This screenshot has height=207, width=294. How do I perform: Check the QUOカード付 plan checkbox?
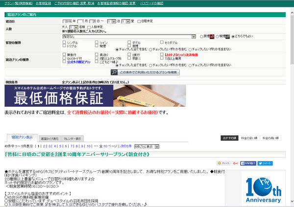pyautogui.click(x=64, y=58)
